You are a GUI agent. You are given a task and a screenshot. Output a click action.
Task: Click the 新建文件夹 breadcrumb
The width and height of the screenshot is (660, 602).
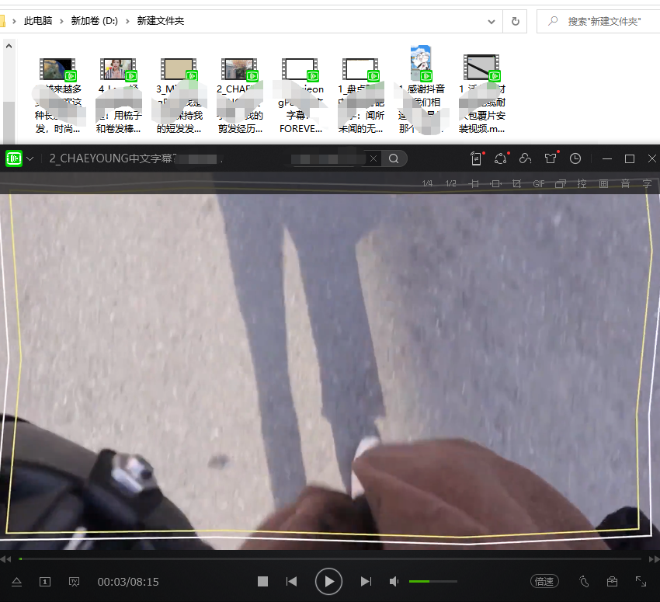pyautogui.click(x=161, y=21)
